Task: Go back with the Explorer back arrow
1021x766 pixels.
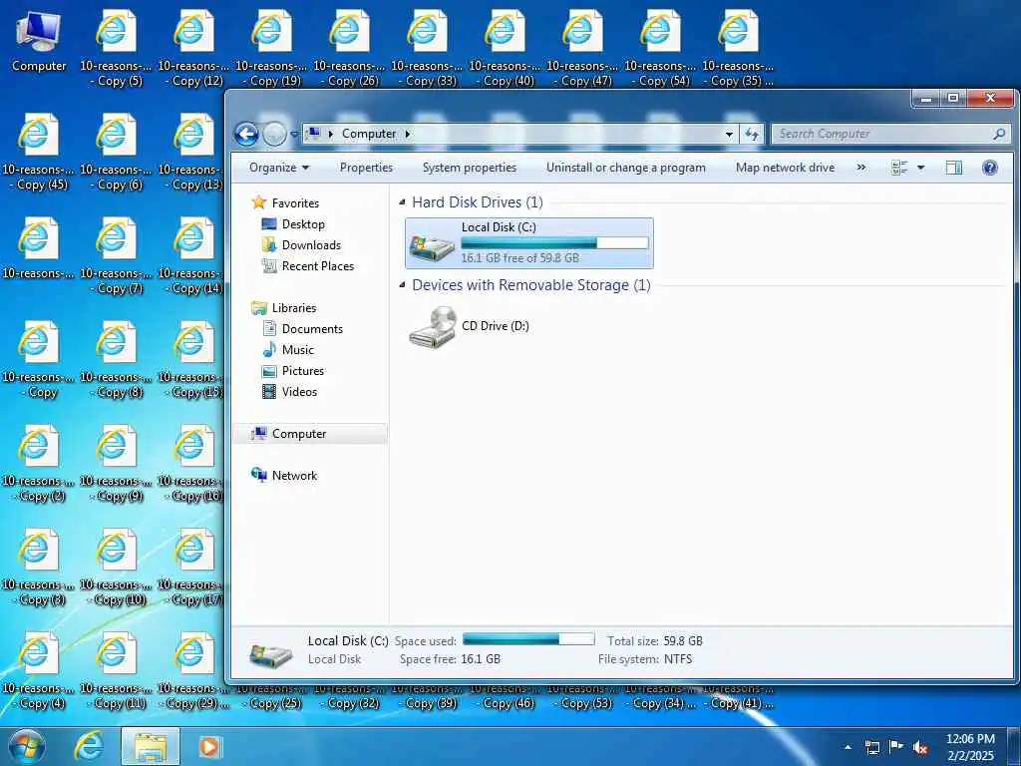Action: click(246, 135)
